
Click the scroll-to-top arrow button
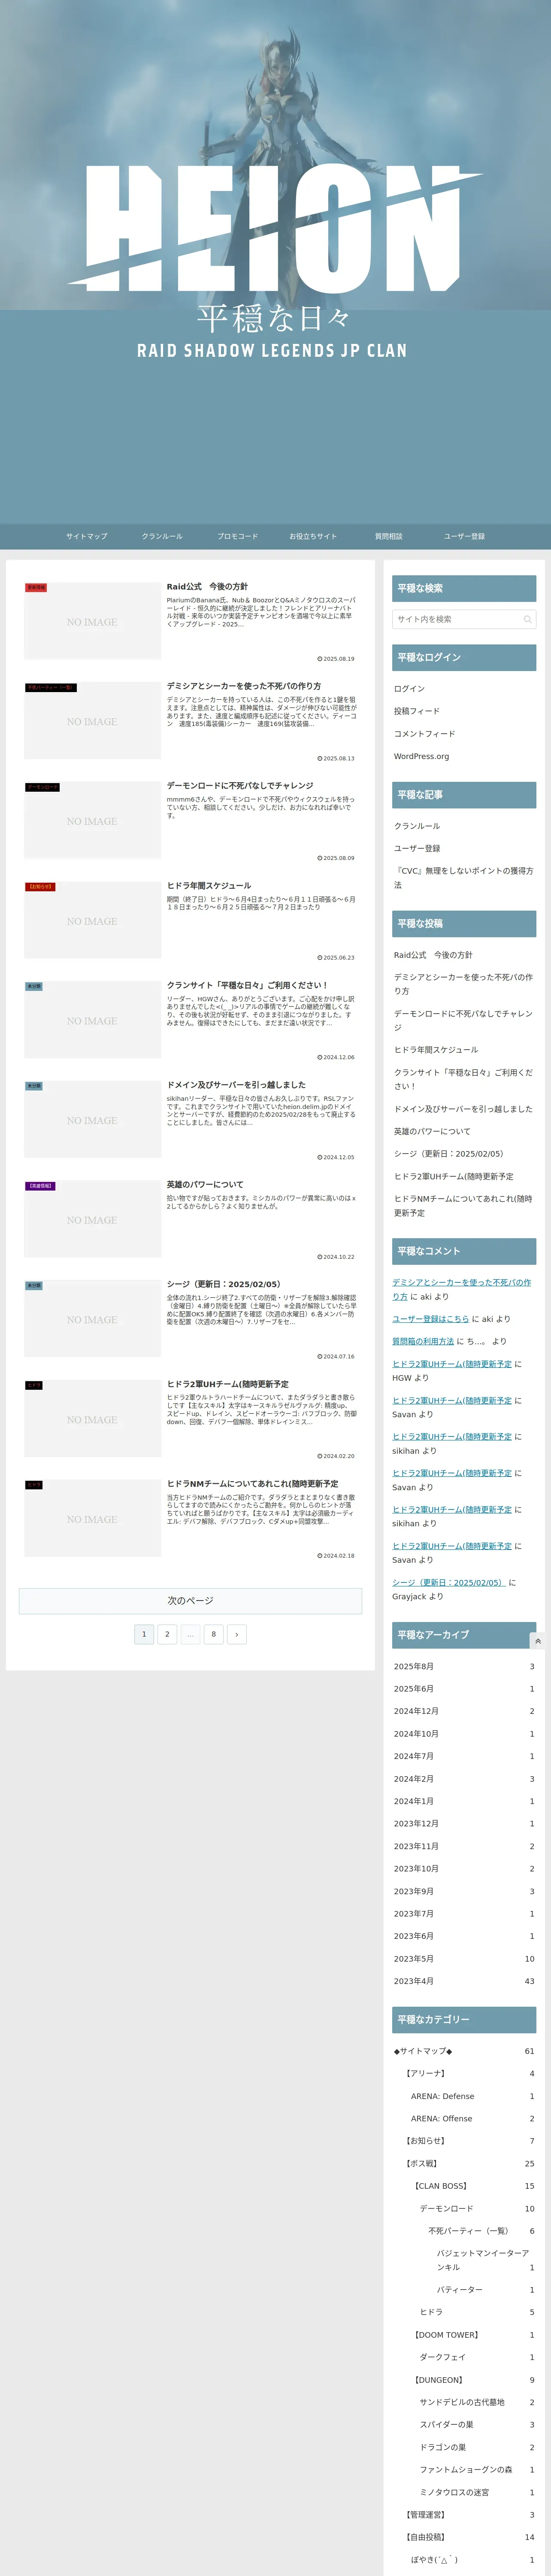(538, 1641)
